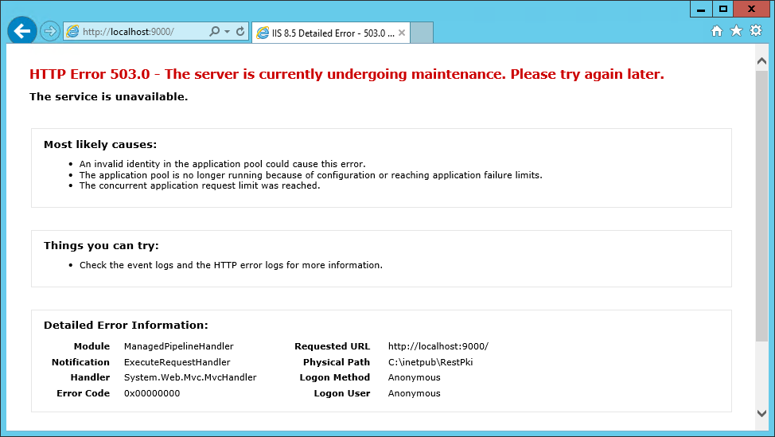Viewport: 775px width, 437px height.
Task: Expand the address bar autocomplete dropdown arrow
Action: click(x=227, y=32)
